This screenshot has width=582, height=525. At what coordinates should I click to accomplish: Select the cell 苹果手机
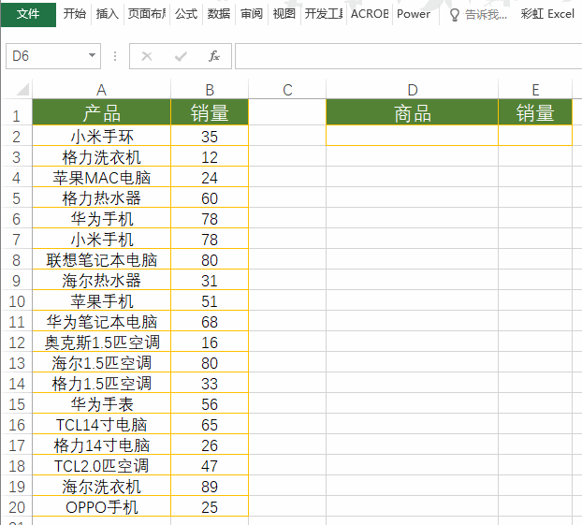point(101,301)
